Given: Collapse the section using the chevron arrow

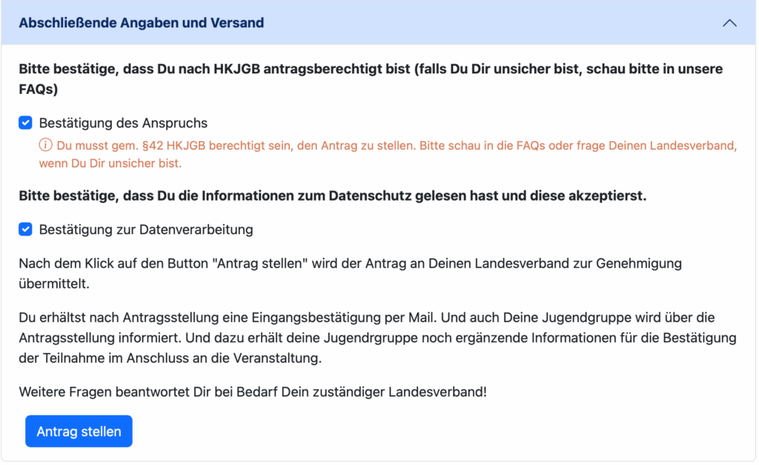Looking at the screenshot, I should click(729, 23).
